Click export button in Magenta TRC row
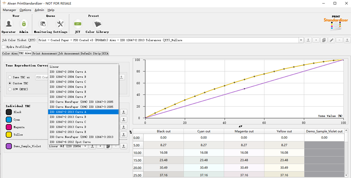This screenshot has height=178, width=351. pyautogui.click(x=124, y=127)
